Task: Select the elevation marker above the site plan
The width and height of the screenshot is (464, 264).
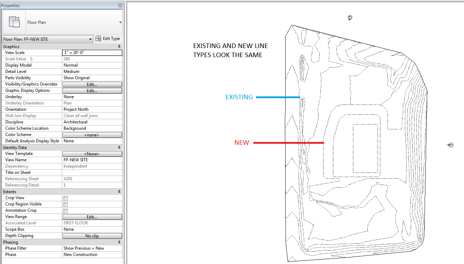Action: [x=350, y=18]
